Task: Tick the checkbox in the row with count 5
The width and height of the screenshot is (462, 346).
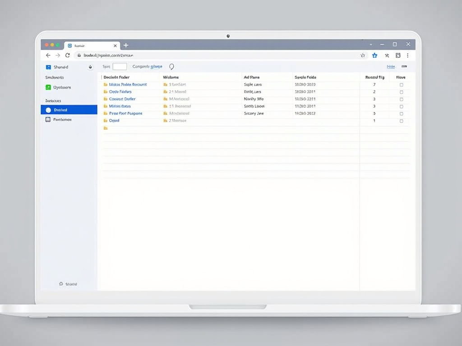Action: (x=401, y=114)
